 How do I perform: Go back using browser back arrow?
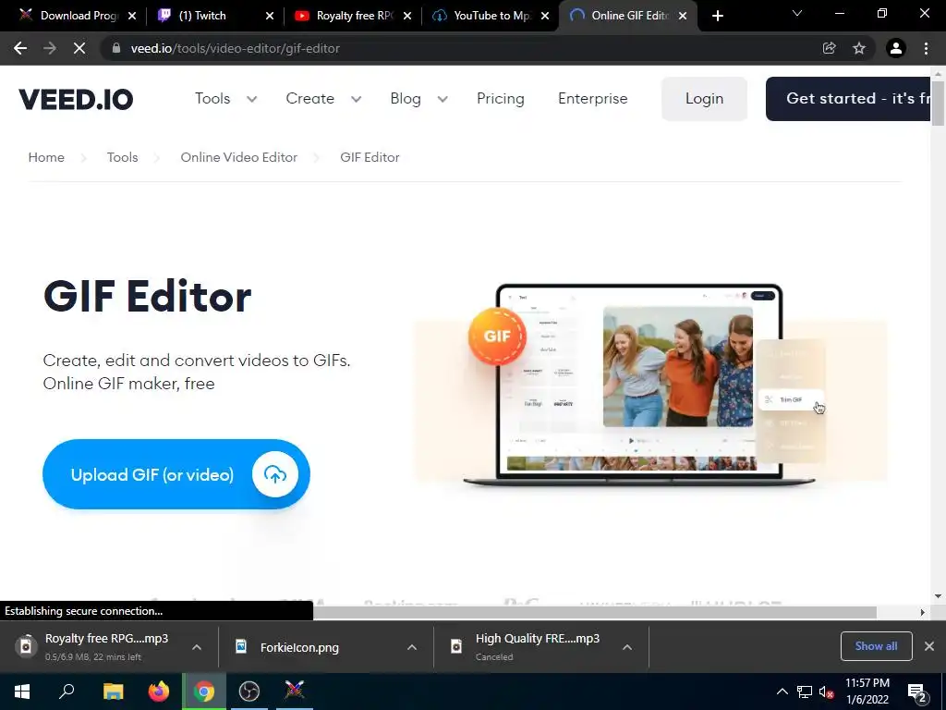tap(20, 48)
